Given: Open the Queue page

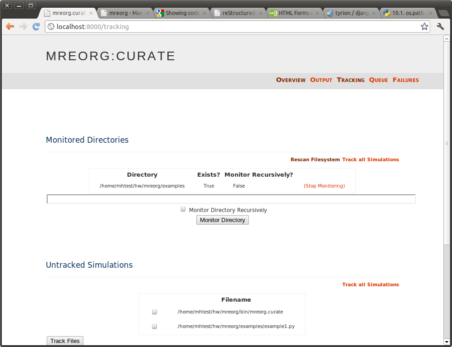Looking at the screenshot, I should pyautogui.click(x=379, y=80).
